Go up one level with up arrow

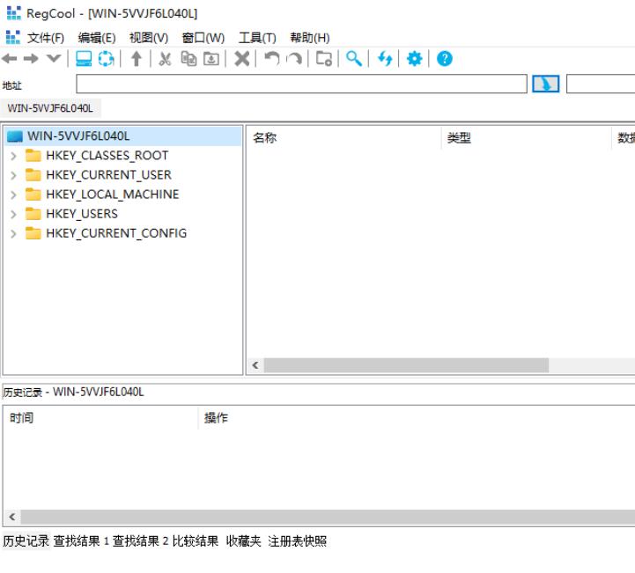coord(137,59)
